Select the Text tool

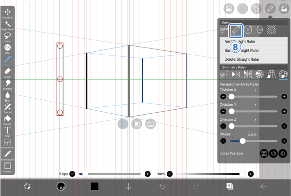8,132
